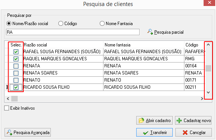This screenshot has height=140, width=216.
Task: Click RAQUEL MARQUES GONCALVES nome fantasia cell
Action: [144, 59]
